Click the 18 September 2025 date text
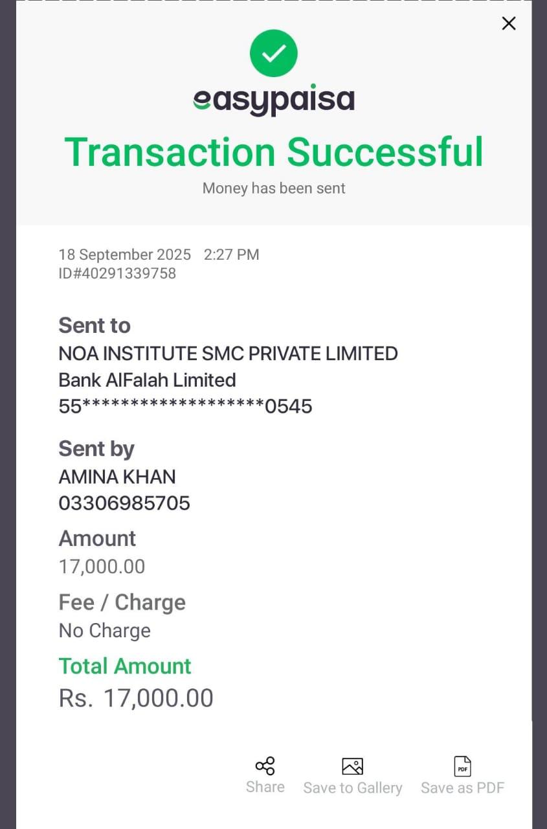Screen dimensions: 547x829 click(125, 255)
